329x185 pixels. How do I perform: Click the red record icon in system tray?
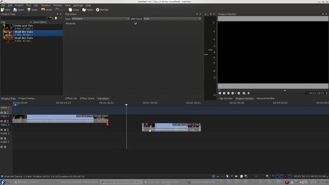point(287,182)
